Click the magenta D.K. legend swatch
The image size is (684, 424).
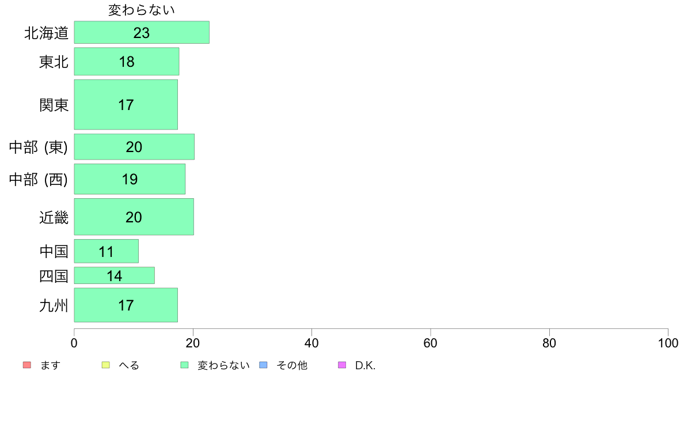pos(342,365)
